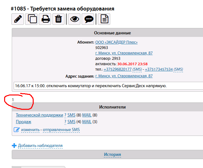Click the task title #1085 heading
Image resolution: width=203 pixels, height=168 pixels.
[x=63, y=9]
